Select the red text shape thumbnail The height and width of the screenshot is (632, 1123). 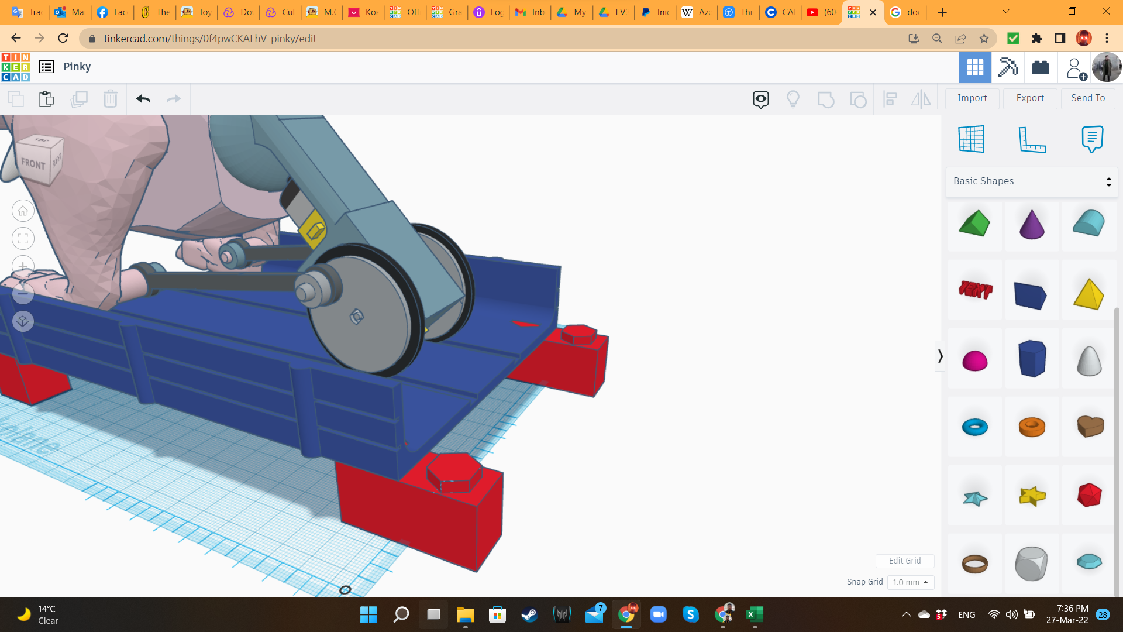975,290
